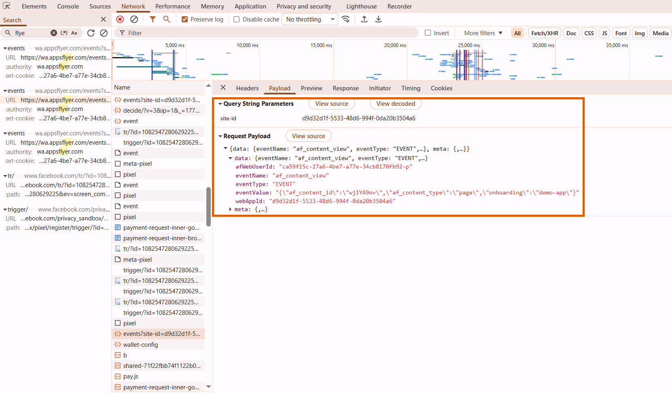Expand the meta object in payload
The image size is (672, 393).
point(230,209)
